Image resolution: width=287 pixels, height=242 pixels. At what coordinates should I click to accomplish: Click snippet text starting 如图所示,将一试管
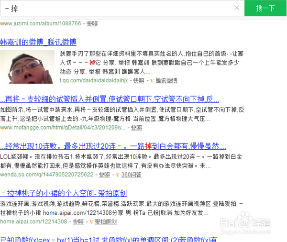click(x=122, y=114)
